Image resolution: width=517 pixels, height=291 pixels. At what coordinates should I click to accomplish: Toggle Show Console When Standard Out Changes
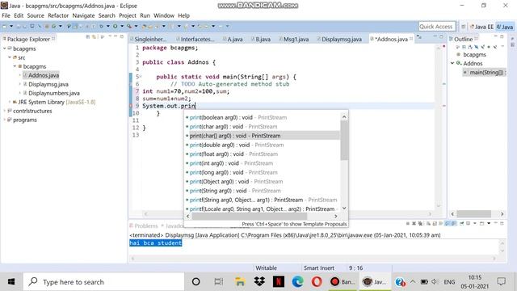point(447,224)
